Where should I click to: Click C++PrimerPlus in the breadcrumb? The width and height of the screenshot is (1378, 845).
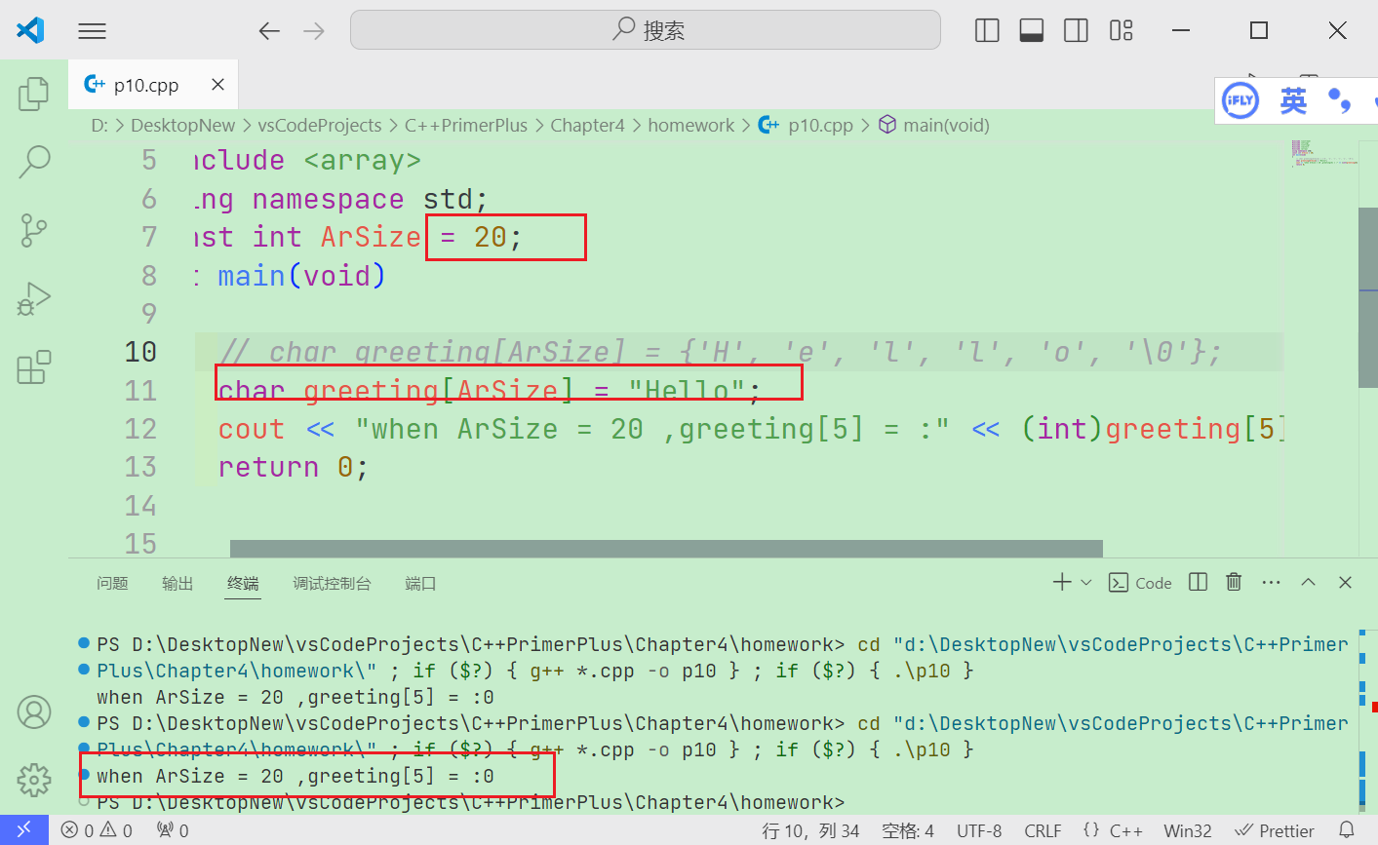coord(466,126)
